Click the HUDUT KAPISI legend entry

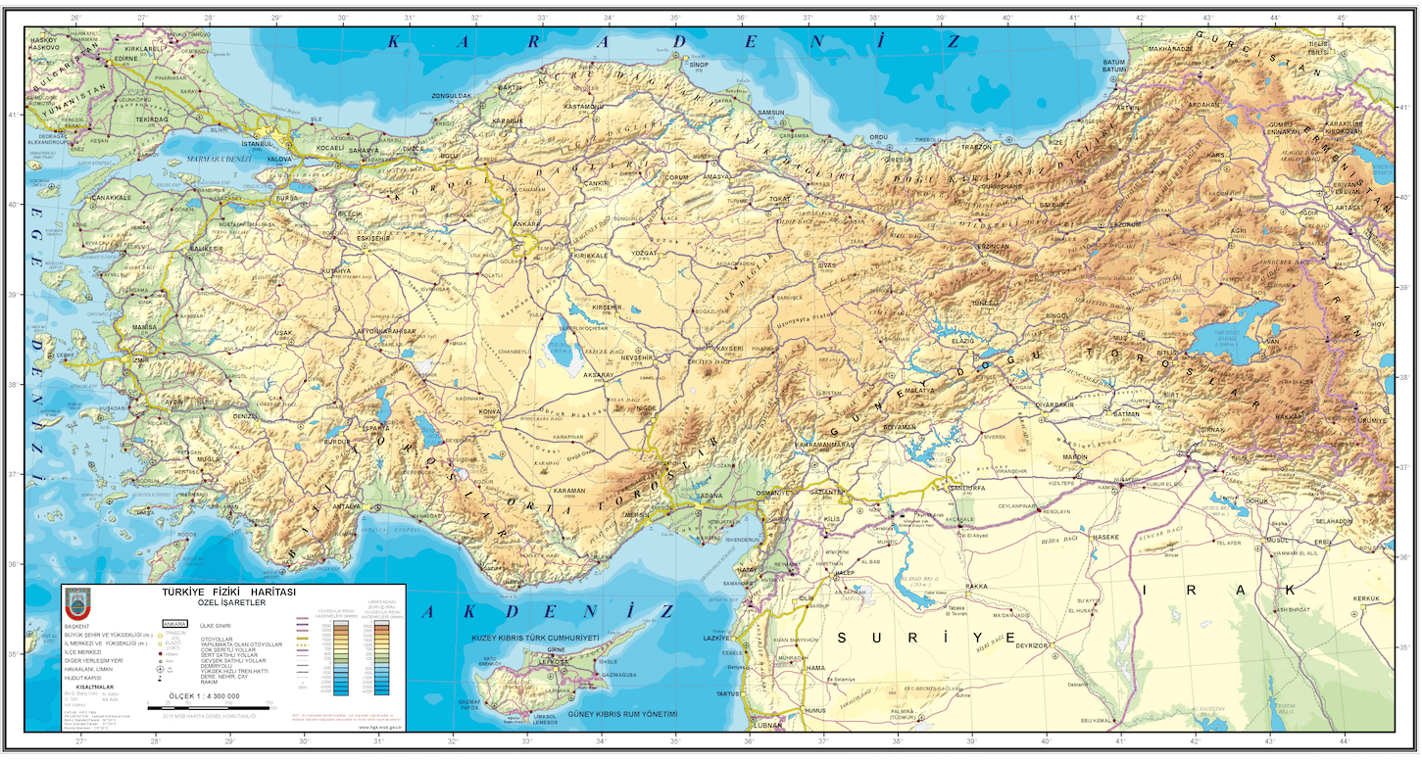point(83,678)
